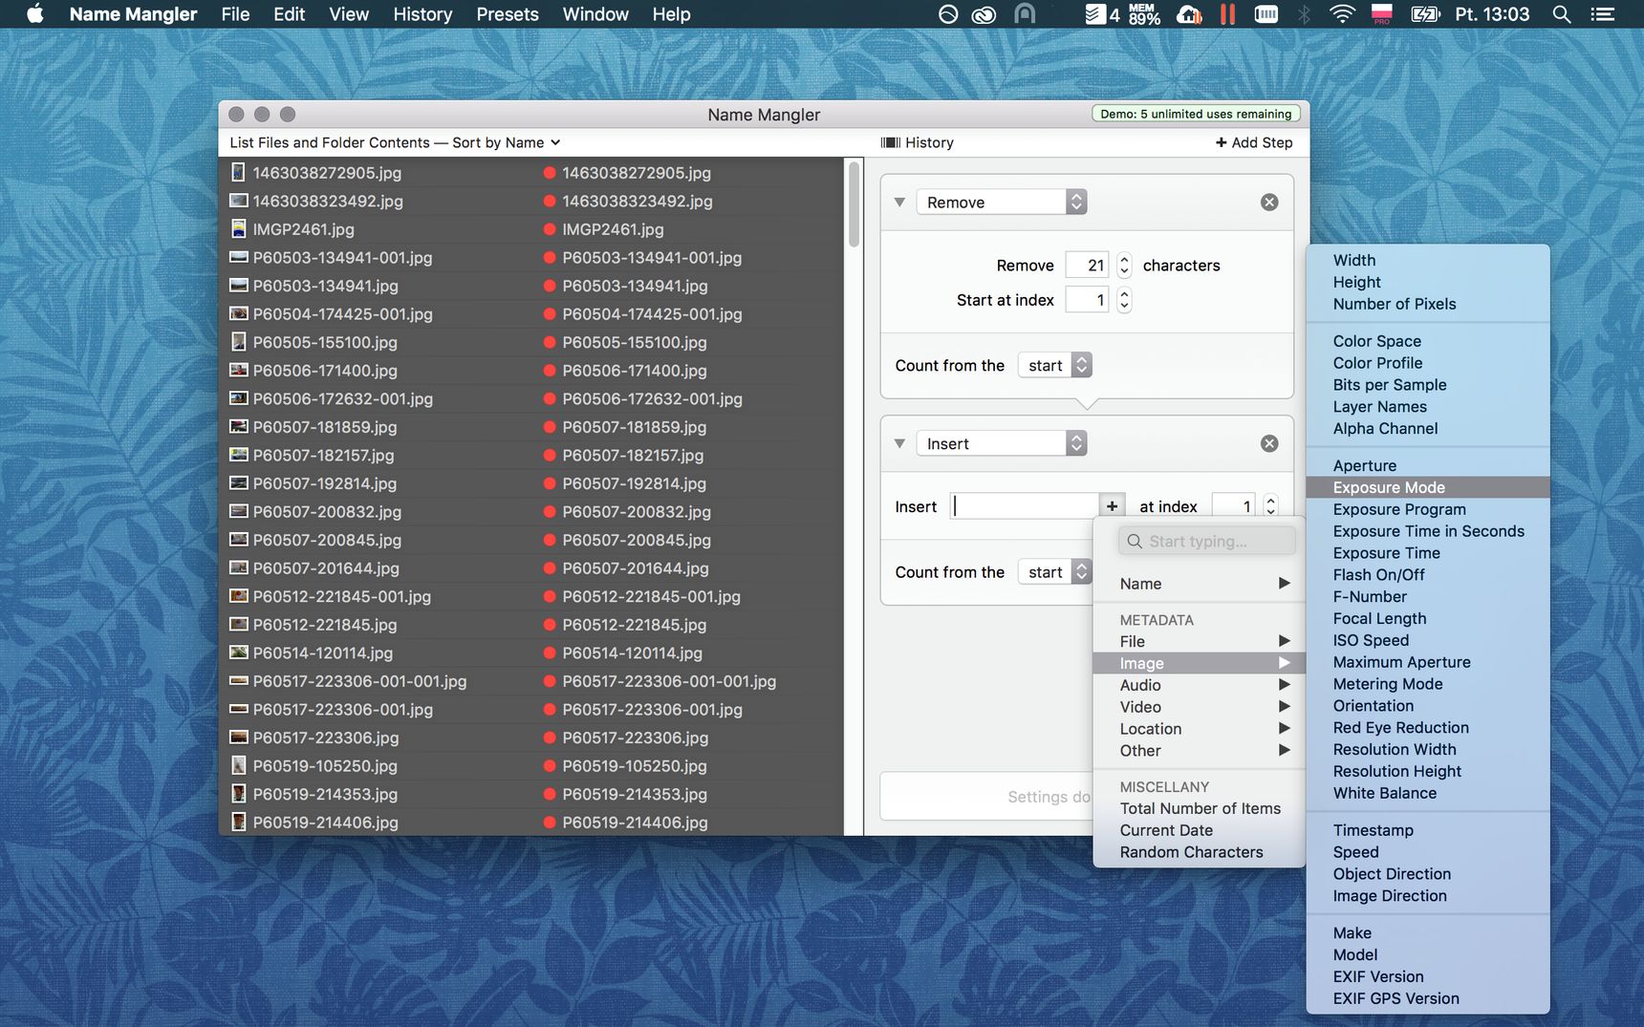Open the File menu in menu bar
1644x1027 pixels.
click(235, 14)
